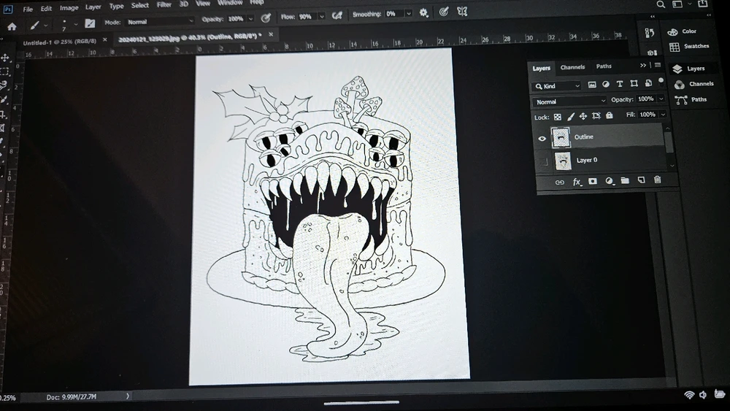Click the Share image icon
The width and height of the screenshot is (730, 411).
click(704, 4)
